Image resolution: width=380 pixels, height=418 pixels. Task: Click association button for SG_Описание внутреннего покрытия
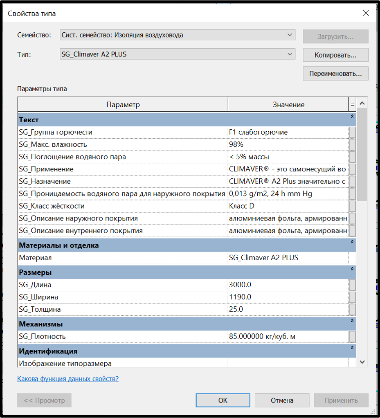(352, 231)
